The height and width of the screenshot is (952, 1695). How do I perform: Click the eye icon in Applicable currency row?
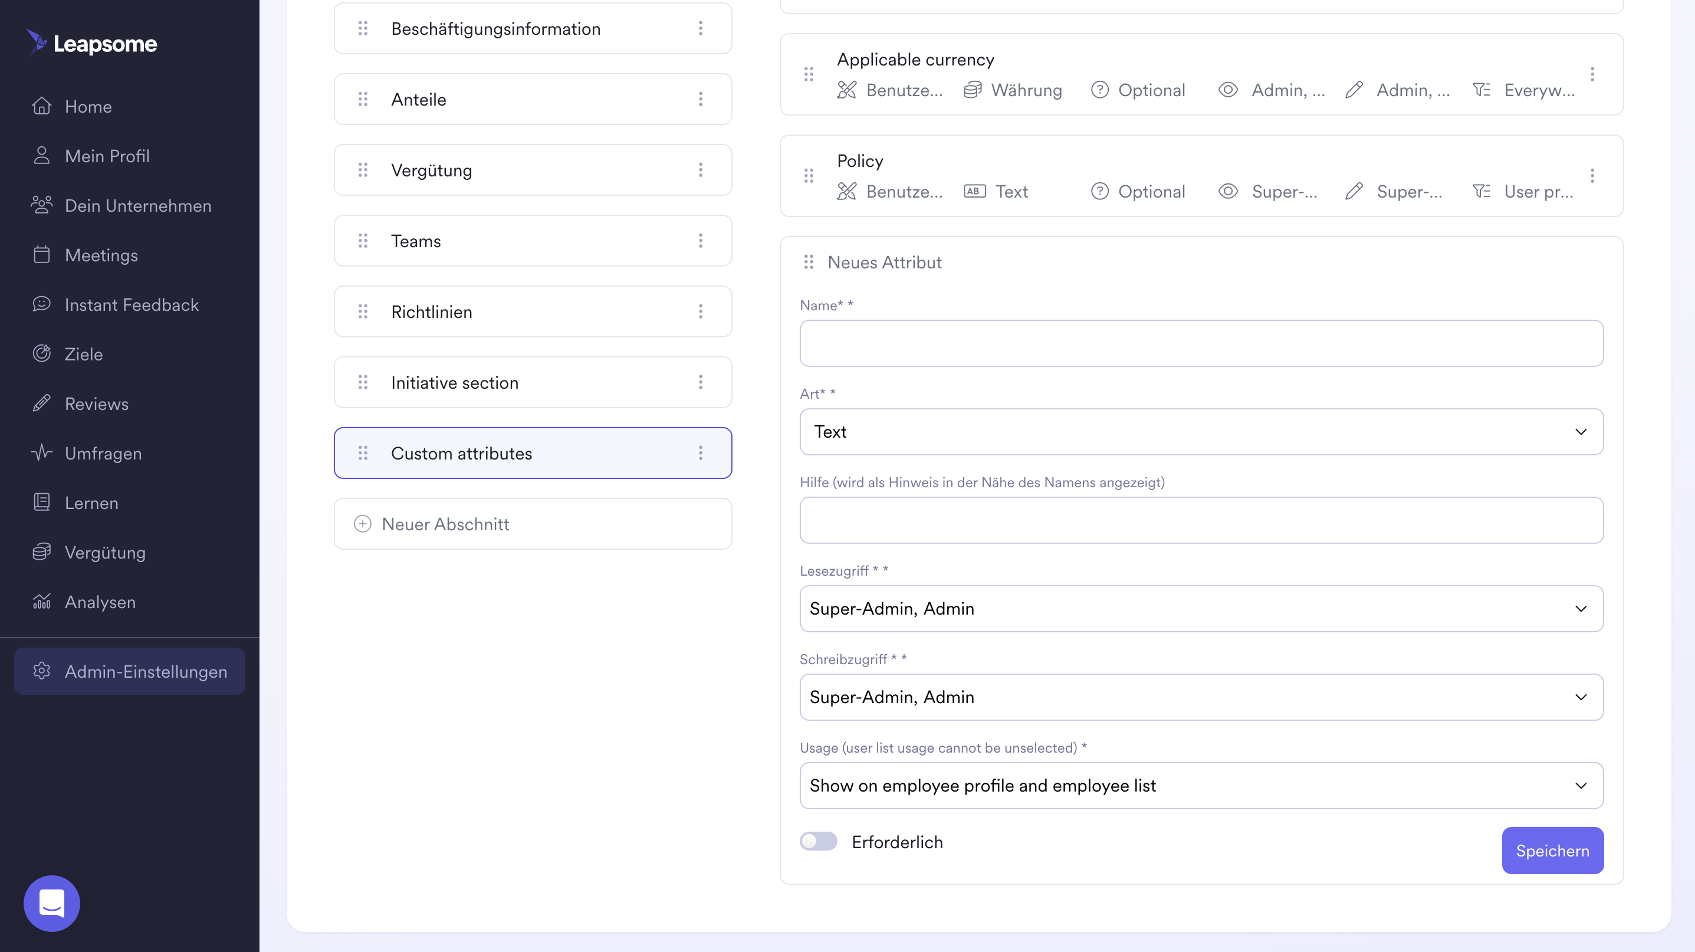point(1228,90)
